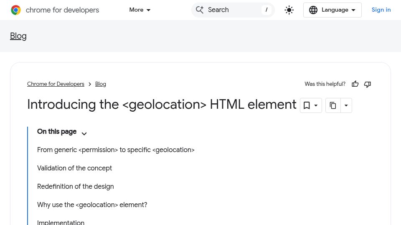Jump to From generic <permission> to specific <geolocation>
401x225 pixels.
point(116,150)
